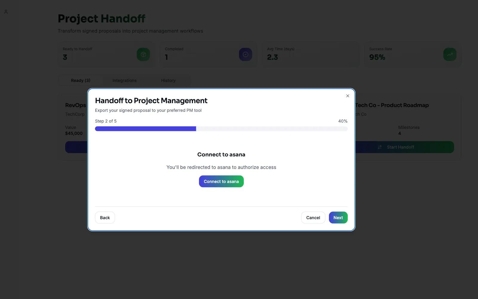This screenshot has height=299, width=478.
Task: Go back to the previous handoff step
Action: [105, 218]
